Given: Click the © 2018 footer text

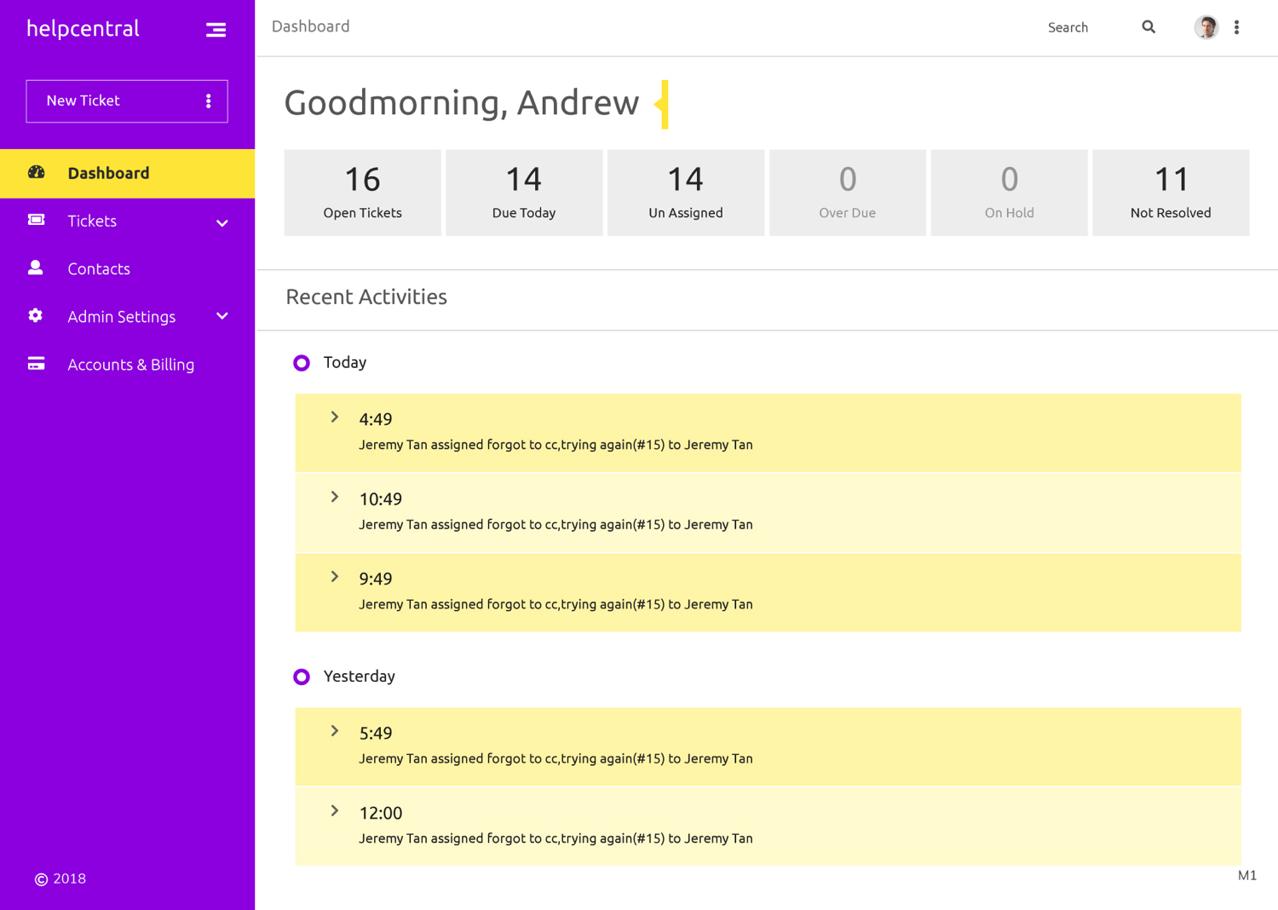Looking at the screenshot, I should tap(60, 878).
